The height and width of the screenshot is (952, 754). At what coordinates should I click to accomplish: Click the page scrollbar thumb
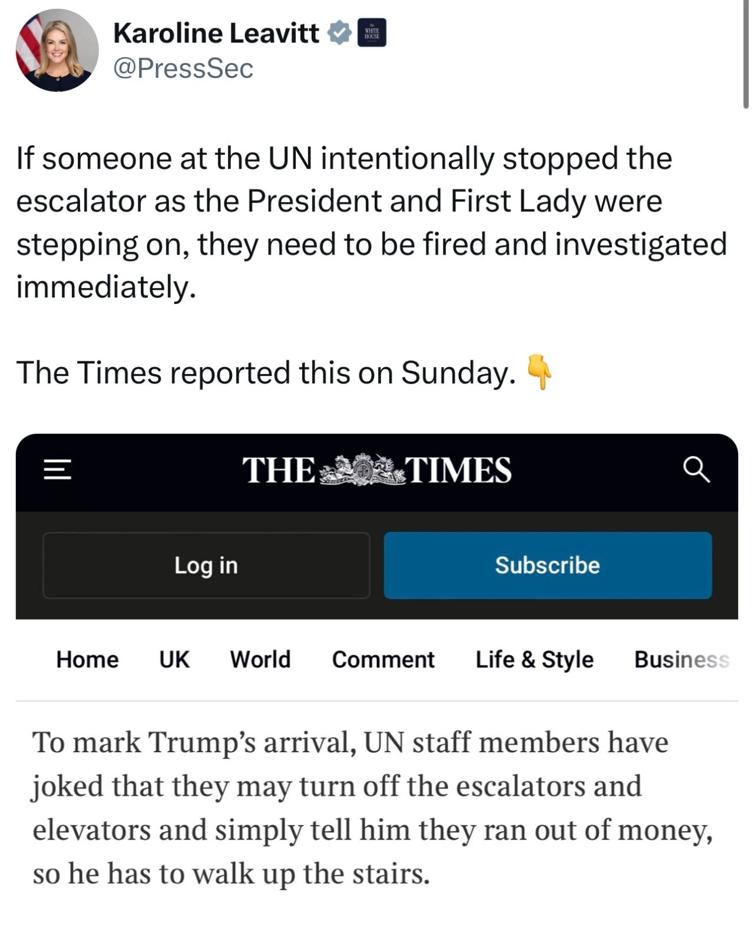coord(746,53)
